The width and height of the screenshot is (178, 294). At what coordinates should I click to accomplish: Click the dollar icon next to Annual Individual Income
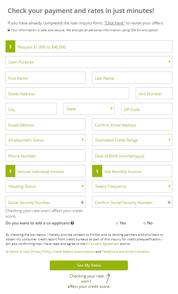[10, 171]
